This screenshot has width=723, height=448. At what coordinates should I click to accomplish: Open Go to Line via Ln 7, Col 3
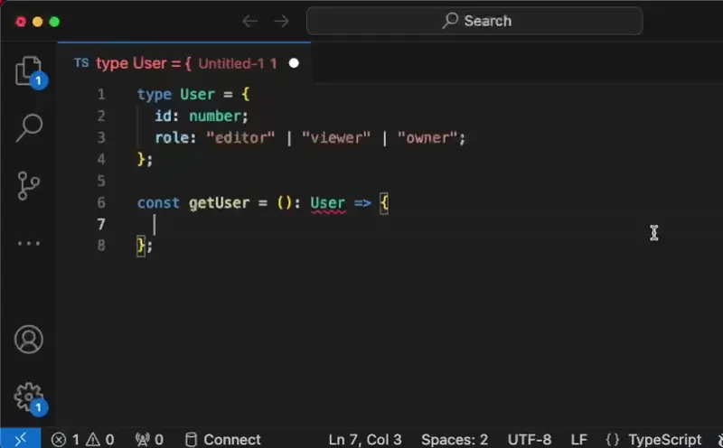pyautogui.click(x=365, y=439)
